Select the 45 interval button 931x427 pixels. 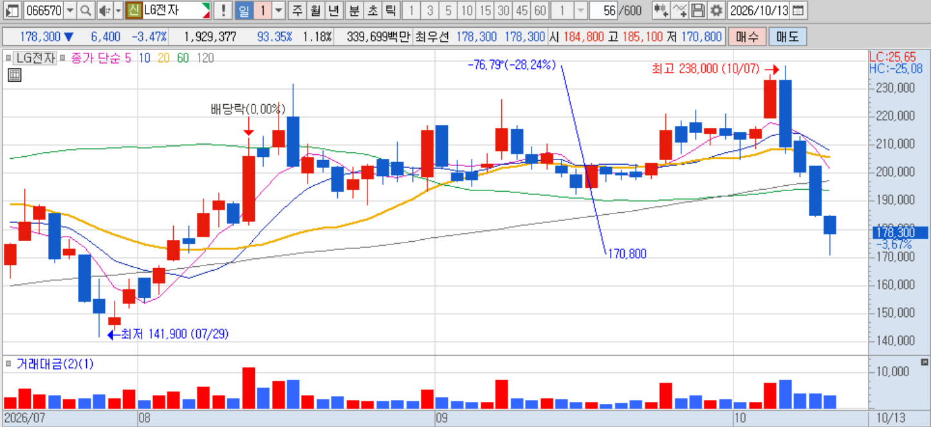coord(521,10)
